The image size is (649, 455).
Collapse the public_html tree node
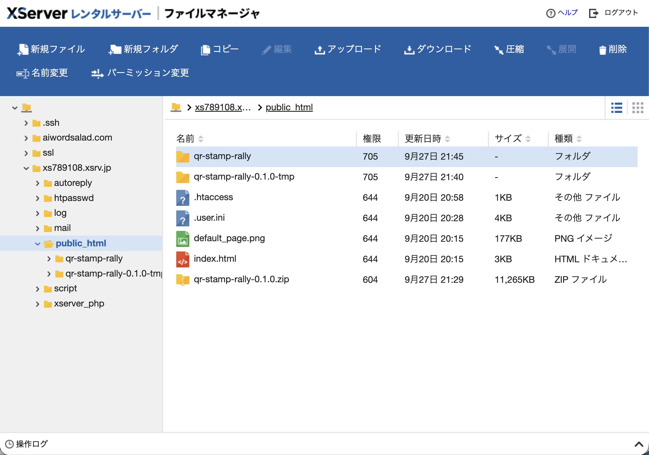(x=37, y=244)
